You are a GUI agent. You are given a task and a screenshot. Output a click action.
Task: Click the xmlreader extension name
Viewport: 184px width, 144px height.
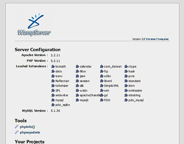(135, 90)
